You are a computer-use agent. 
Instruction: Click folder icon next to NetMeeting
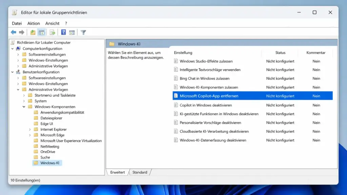(36, 146)
